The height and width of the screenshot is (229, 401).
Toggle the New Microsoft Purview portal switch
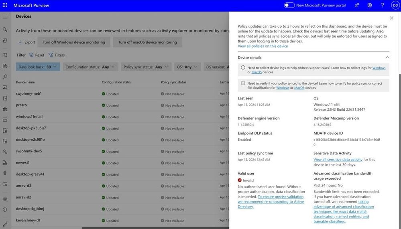pyautogui.click(x=289, y=5)
